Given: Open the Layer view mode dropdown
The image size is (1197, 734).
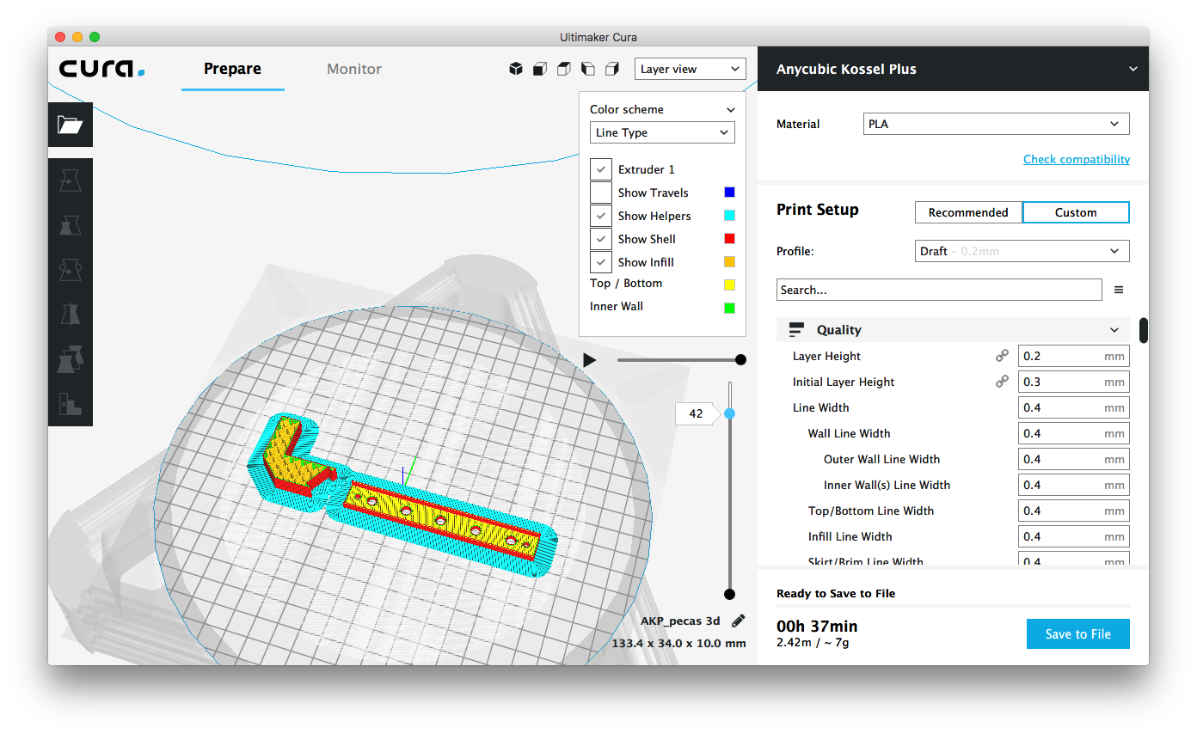Looking at the screenshot, I should tap(691, 69).
